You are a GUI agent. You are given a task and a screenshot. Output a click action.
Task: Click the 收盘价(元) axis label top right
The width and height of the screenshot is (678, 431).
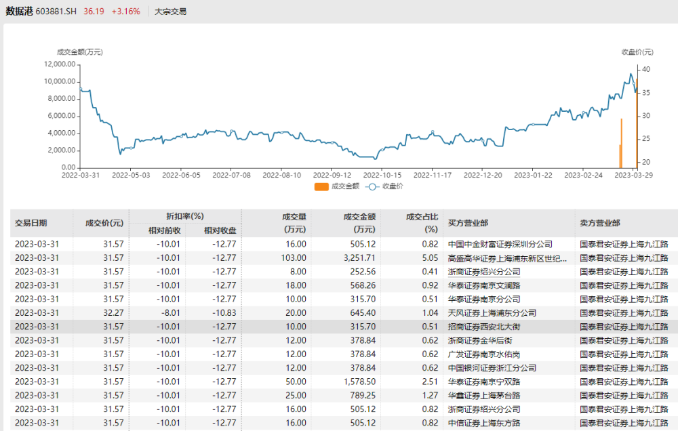[x=638, y=52]
